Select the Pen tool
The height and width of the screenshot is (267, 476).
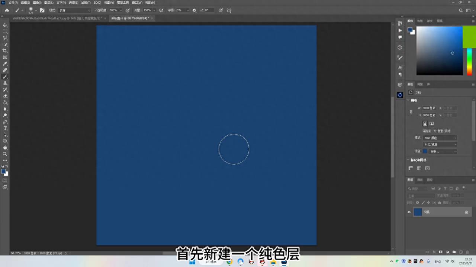tap(5, 122)
